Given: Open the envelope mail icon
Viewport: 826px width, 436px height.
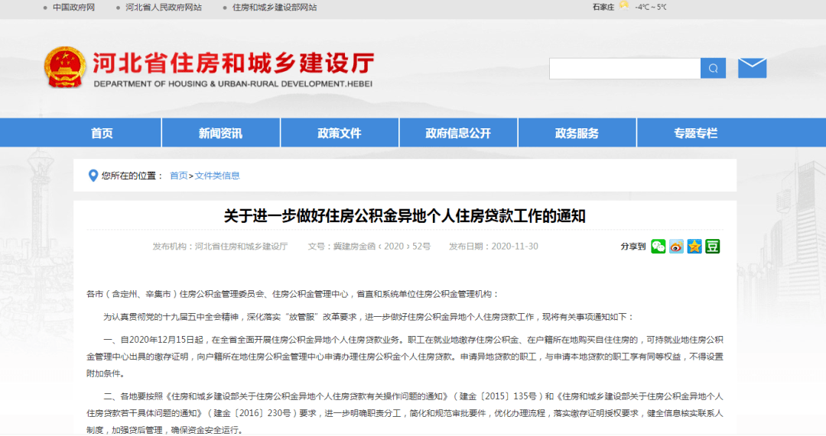Looking at the screenshot, I should tap(753, 68).
